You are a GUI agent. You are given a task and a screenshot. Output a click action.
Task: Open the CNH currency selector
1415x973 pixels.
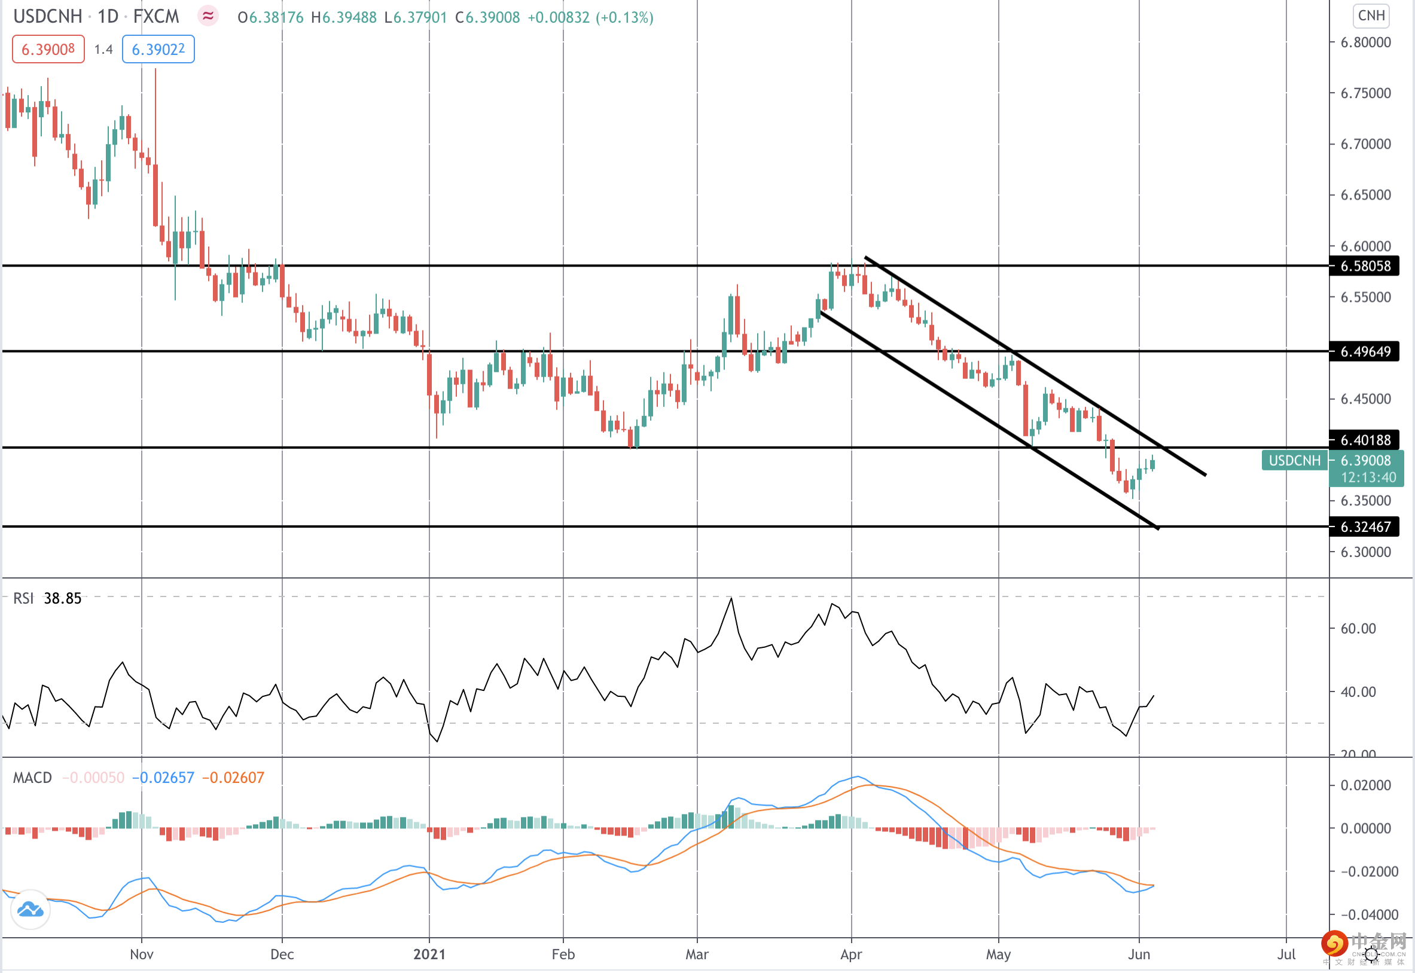(x=1371, y=16)
